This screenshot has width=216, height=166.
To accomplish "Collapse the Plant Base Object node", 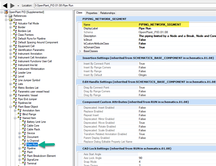I will 11,107.
